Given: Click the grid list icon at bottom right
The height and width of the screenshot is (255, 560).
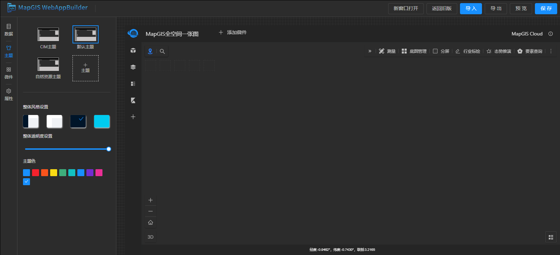Looking at the screenshot, I should click(x=551, y=237).
